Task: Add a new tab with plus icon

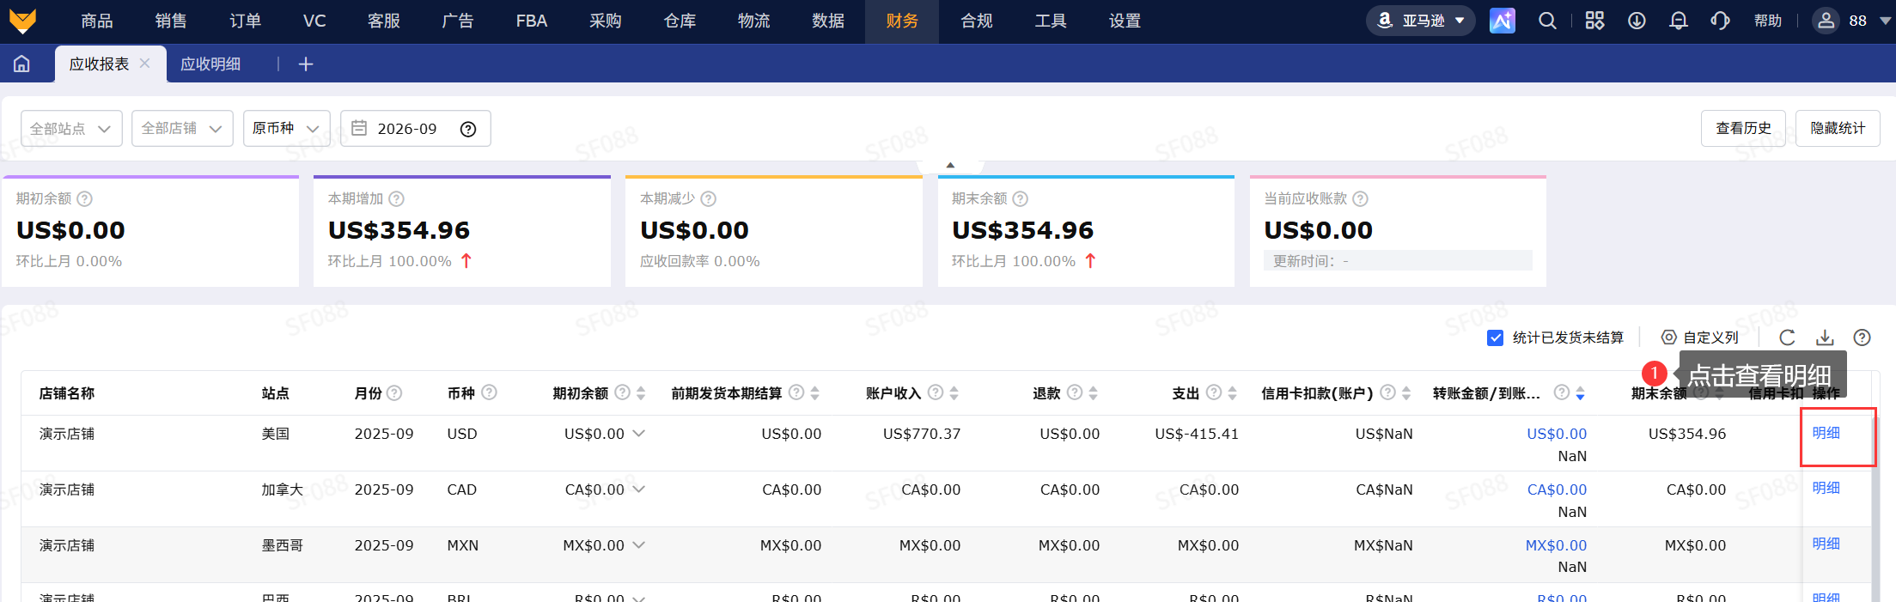Action: click(306, 64)
